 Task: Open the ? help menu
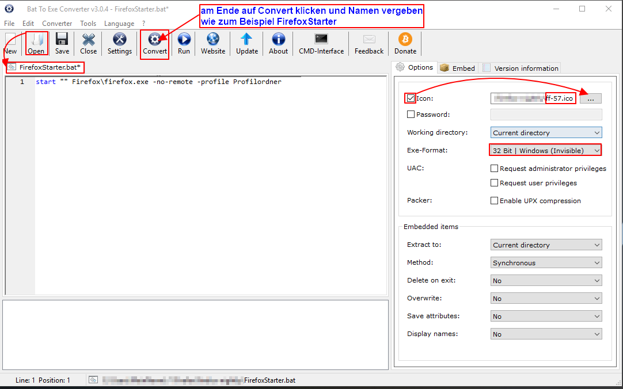click(144, 24)
